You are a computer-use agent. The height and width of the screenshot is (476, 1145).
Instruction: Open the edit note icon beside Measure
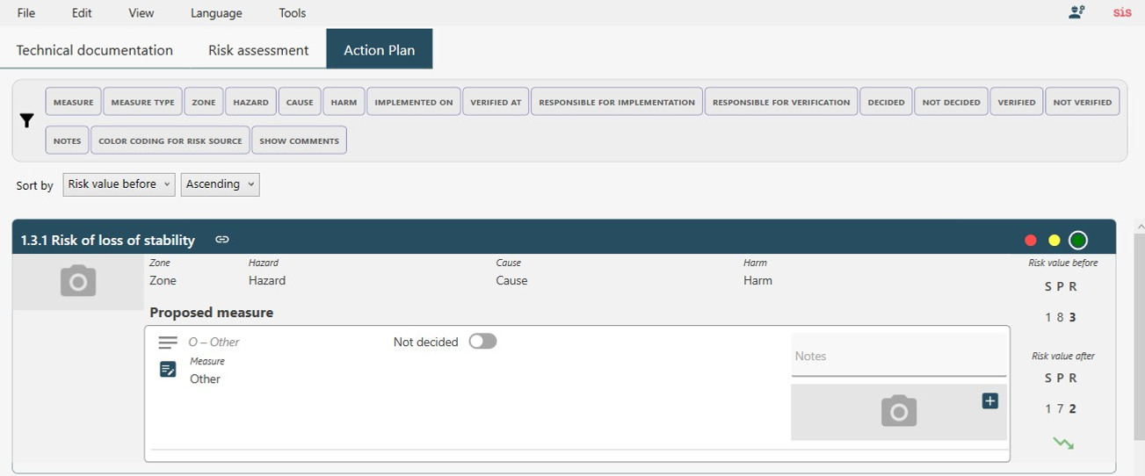pos(168,370)
